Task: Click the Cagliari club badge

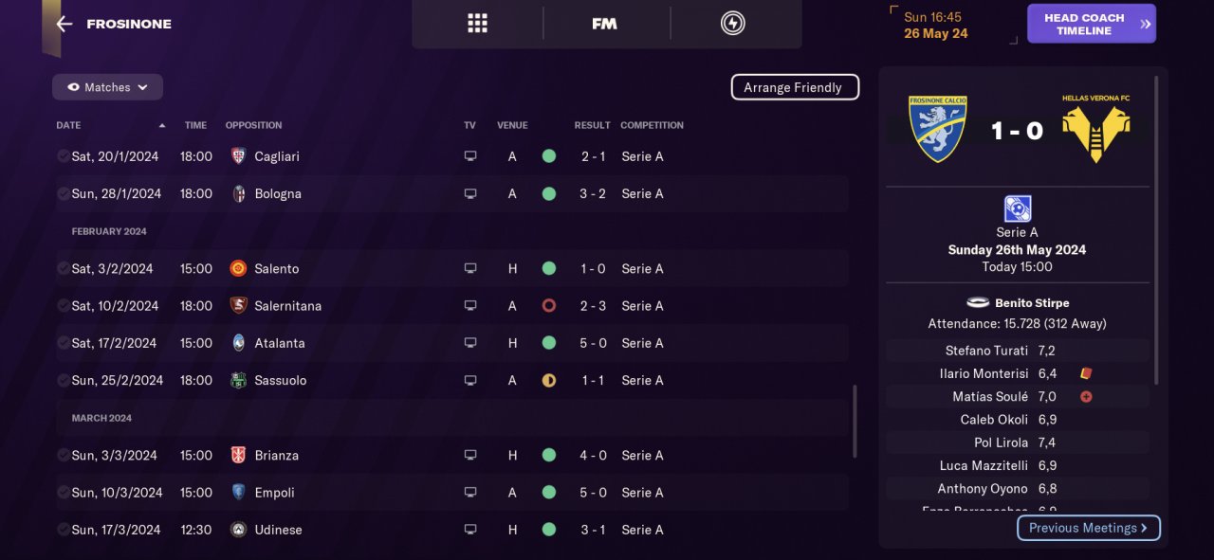Action: click(x=239, y=156)
